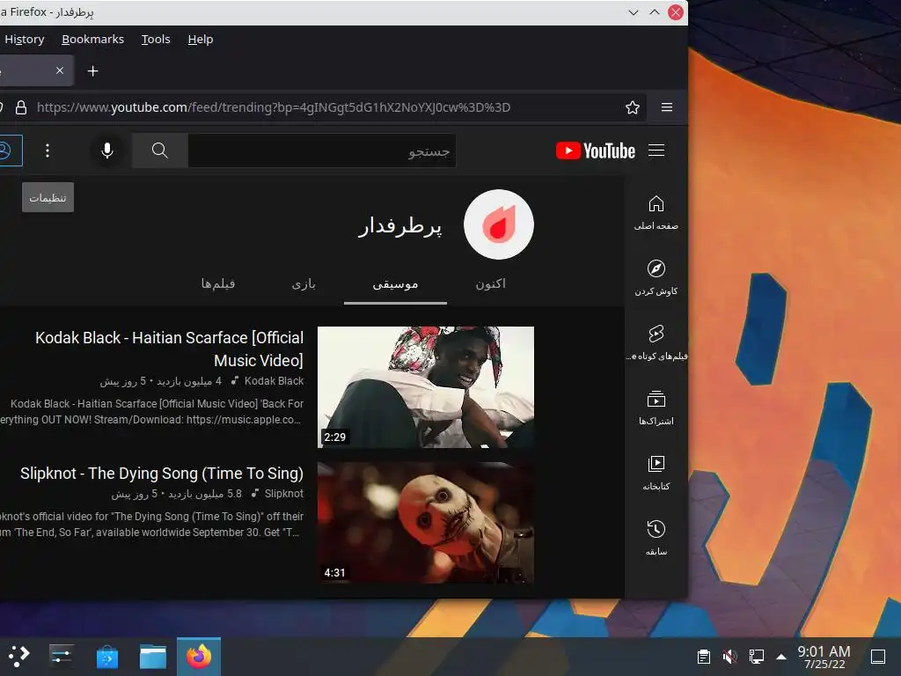
Task: Open اشتراک‌ها subscriptions in sidebar
Action: (x=656, y=408)
